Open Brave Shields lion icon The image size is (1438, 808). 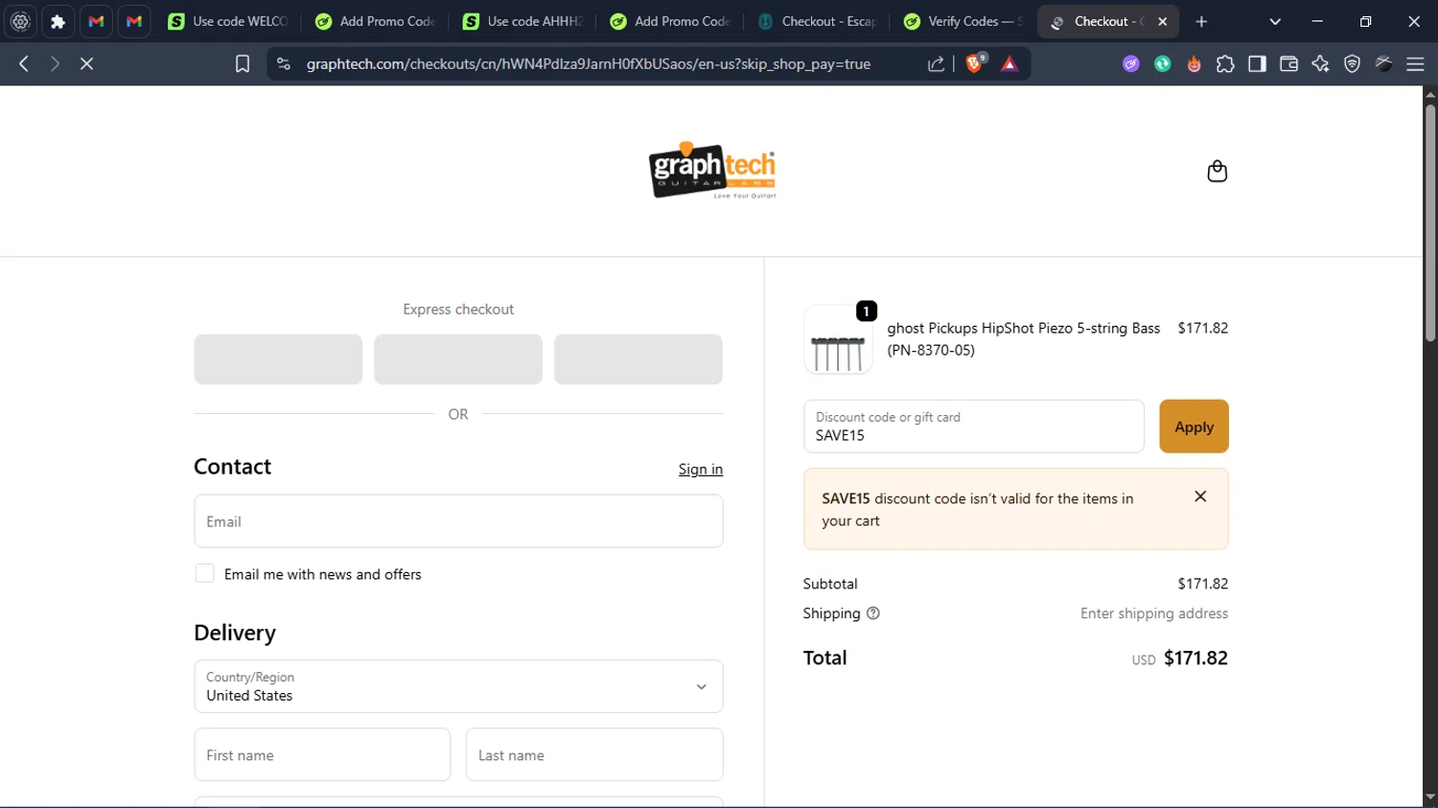(x=976, y=63)
